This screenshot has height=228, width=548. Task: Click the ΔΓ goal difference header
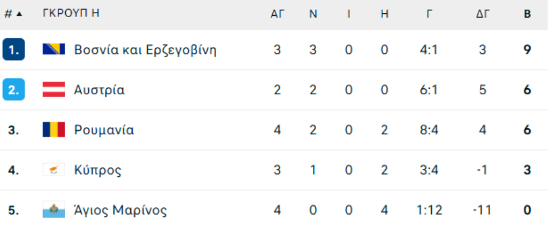click(x=483, y=14)
